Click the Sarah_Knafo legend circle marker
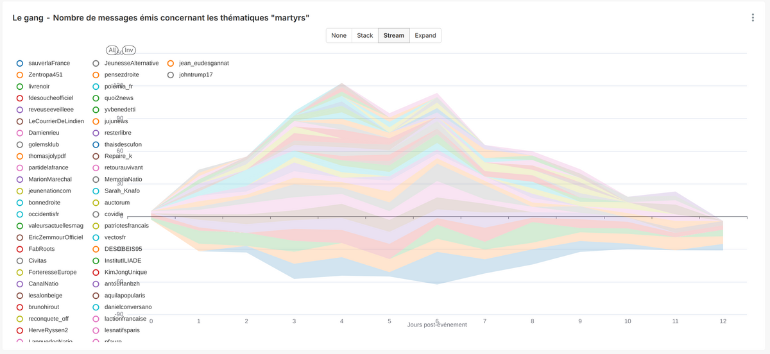This screenshot has height=354, width=770. [96, 191]
